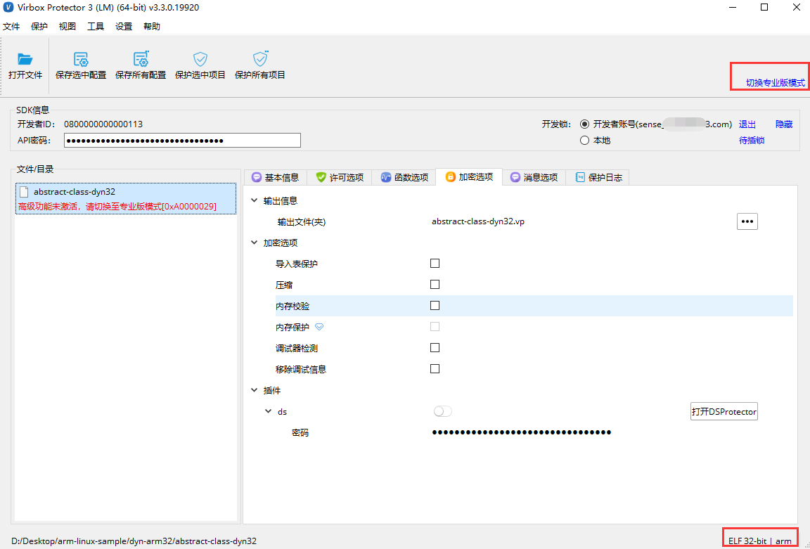Viewport: 810px width, 549px height.
Task: Browse output file with the ellipsis button
Action: (747, 221)
